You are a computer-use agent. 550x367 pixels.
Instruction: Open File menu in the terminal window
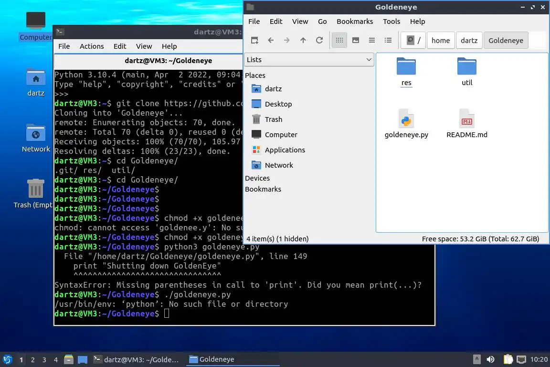pyautogui.click(x=64, y=46)
